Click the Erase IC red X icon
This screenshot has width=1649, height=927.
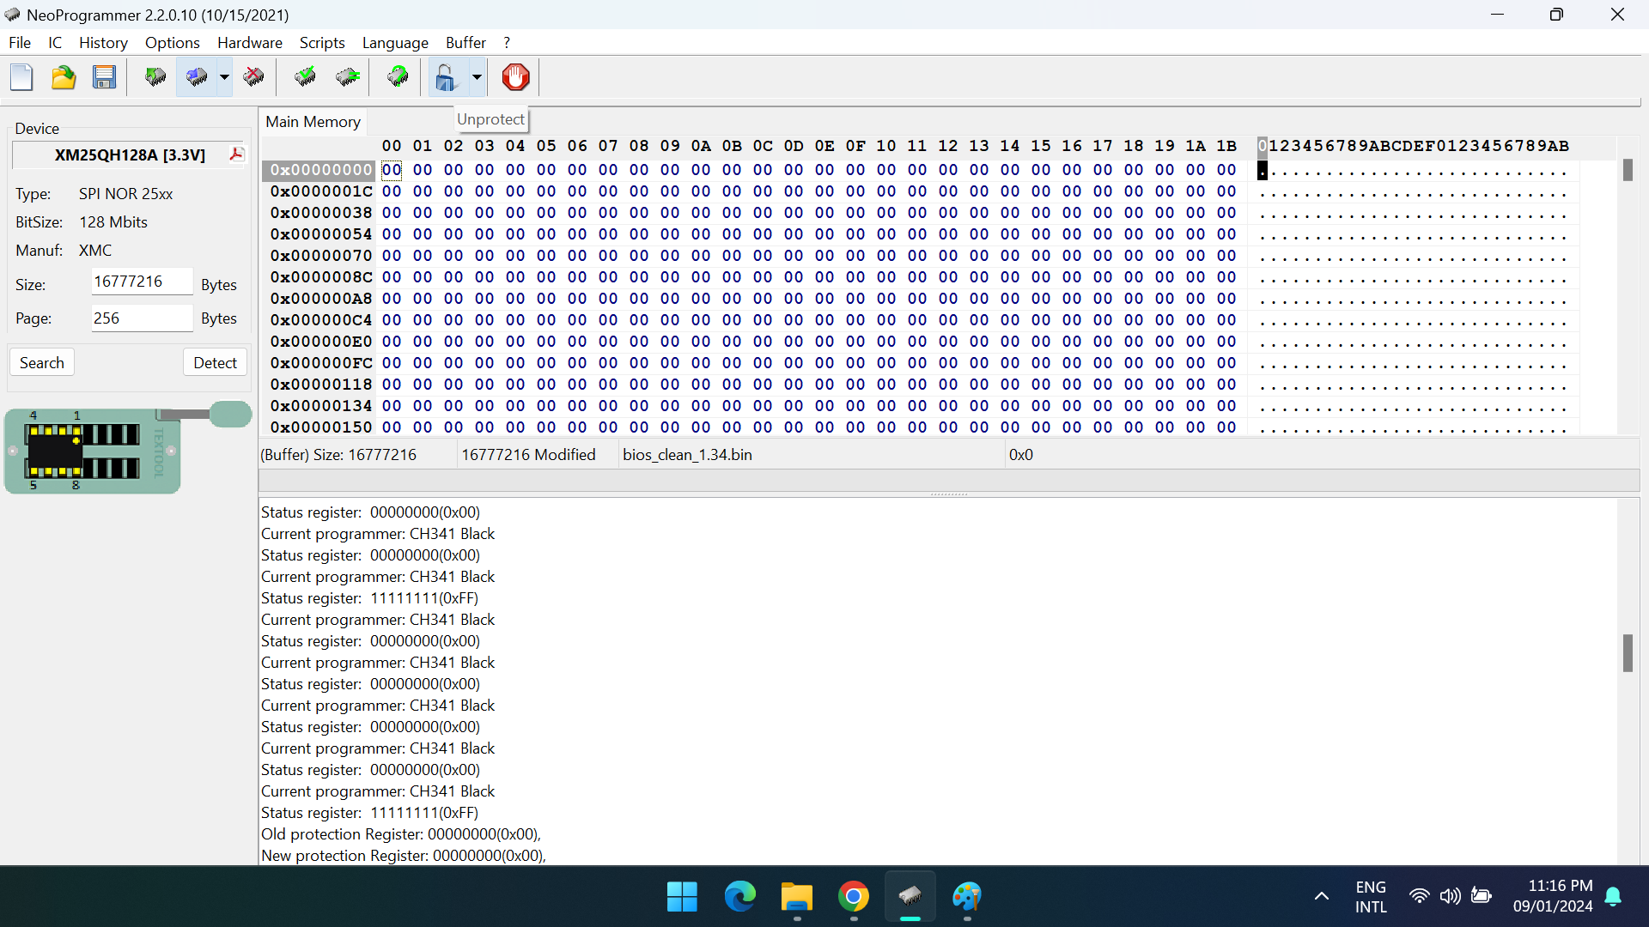pyautogui.click(x=254, y=77)
